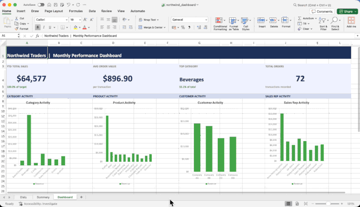Click the Undo arrow icon
This screenshot has height=207, width=360.
click(68, 5)
